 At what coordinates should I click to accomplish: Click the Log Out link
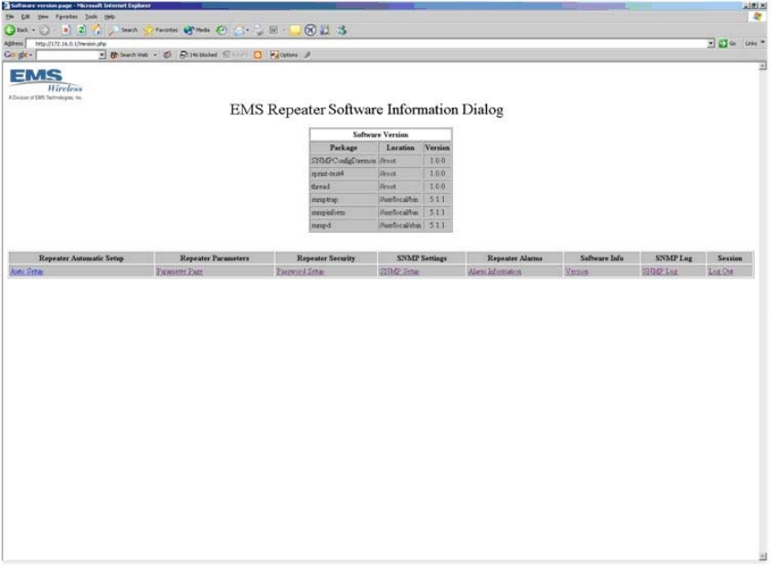point(721,271)
